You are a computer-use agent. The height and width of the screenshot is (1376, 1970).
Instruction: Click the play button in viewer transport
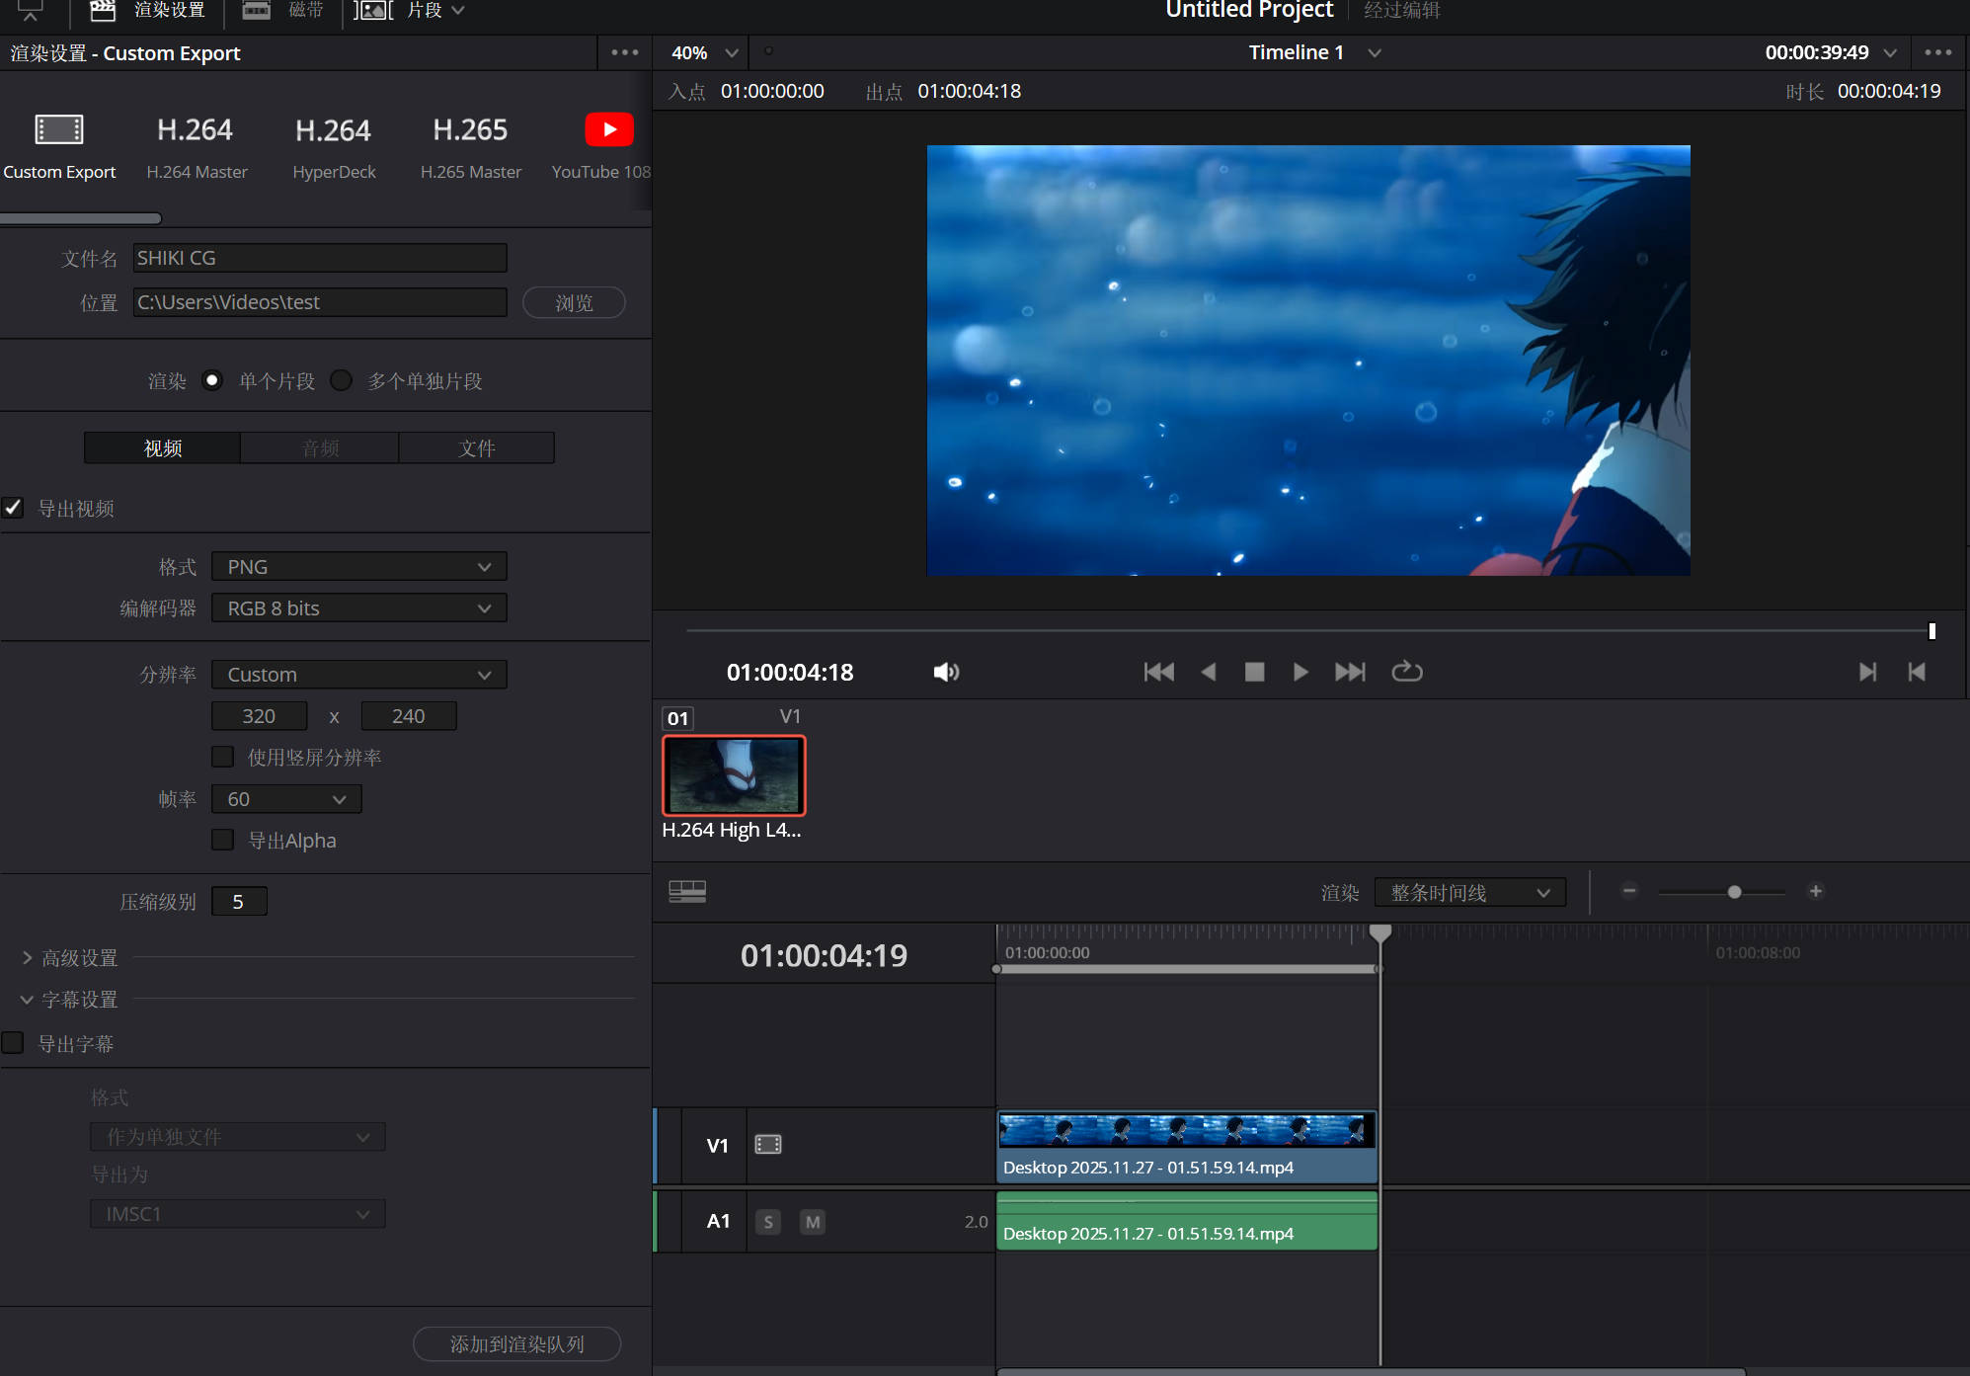1300,673
